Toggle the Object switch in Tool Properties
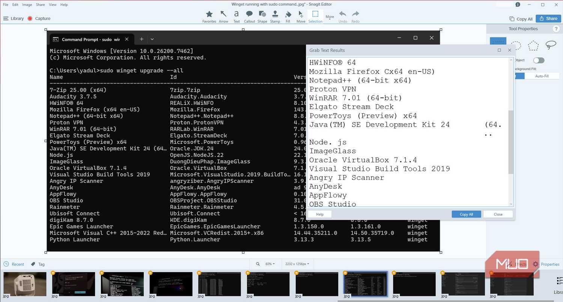563x302 pixels. click(539, 60)
